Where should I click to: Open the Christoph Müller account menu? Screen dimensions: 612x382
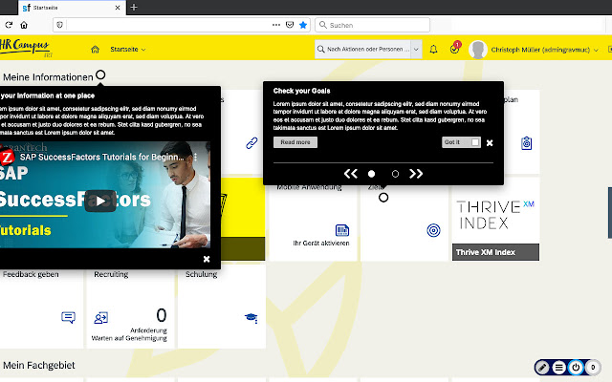point(544,50)
